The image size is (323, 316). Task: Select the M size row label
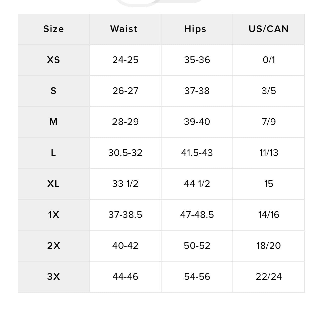[x=54, y=122]
